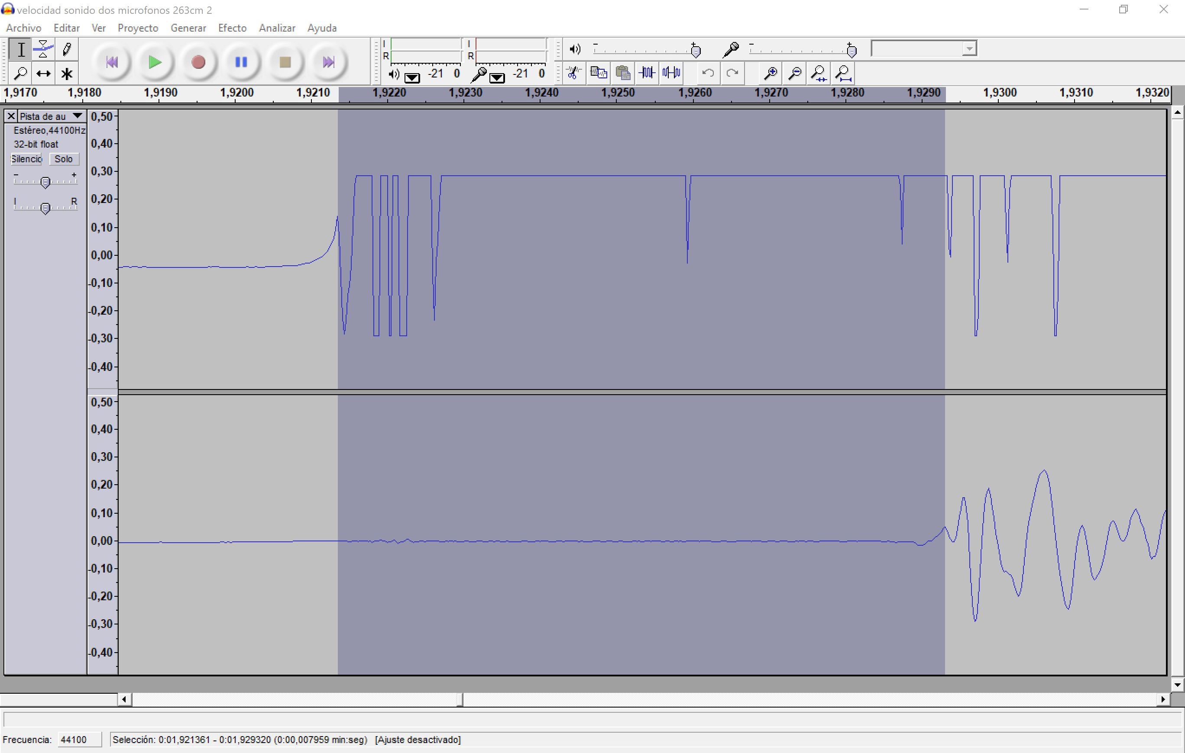Screen dimensions: 1185x753
Task: Toggle the Solo track button
Action: coord(64,159)
